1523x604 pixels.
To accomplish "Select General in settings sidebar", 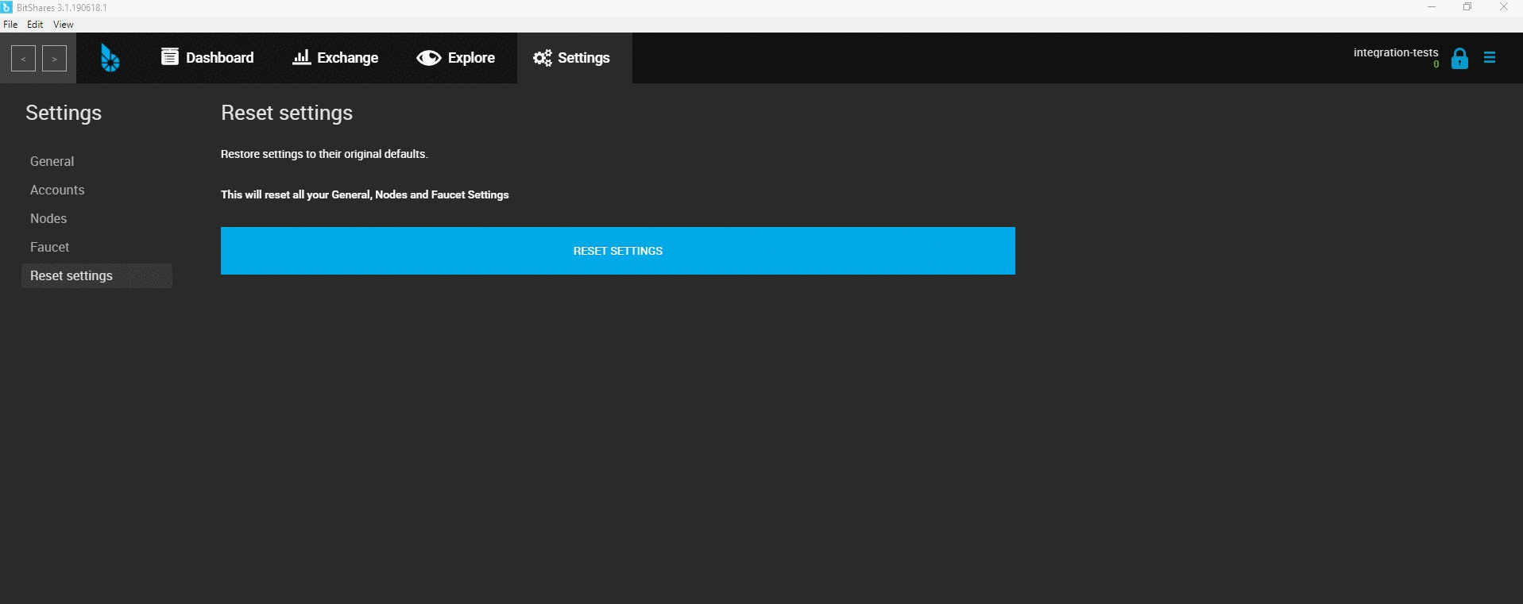I will pos(52,161).
